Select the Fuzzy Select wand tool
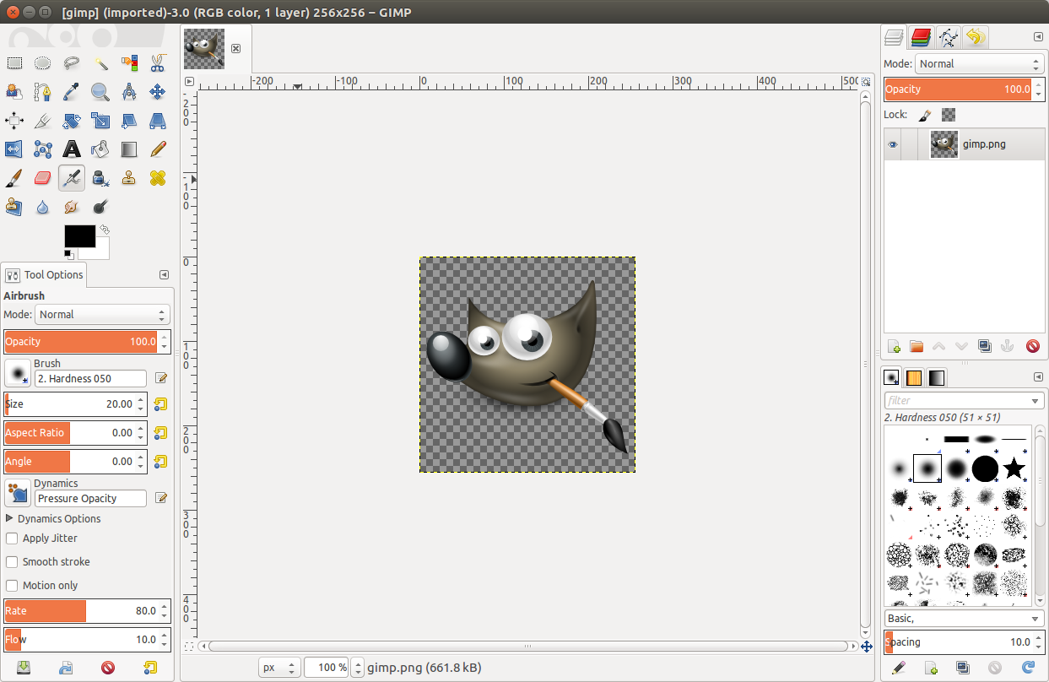The image size is (1049, 682). 100,62
